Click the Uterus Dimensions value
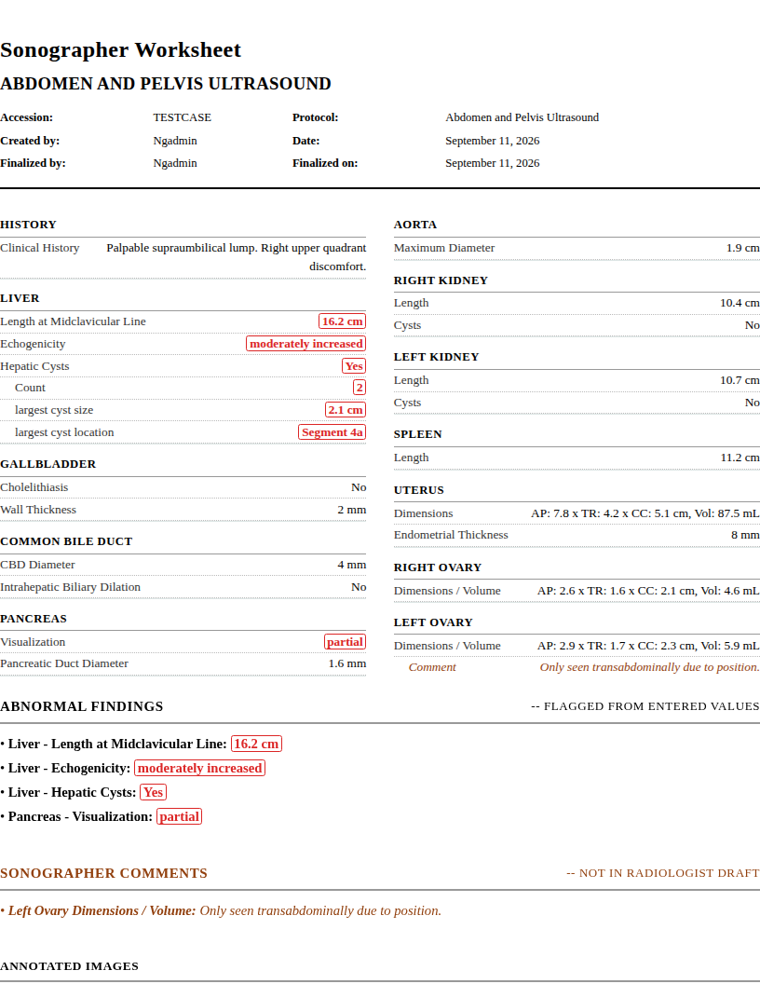This screenshot has height=984, width=760. [645, 513]
